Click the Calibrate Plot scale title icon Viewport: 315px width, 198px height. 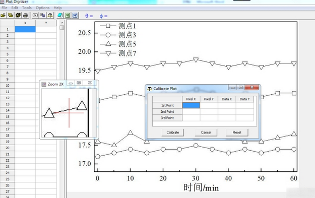(x=150, y=89)
